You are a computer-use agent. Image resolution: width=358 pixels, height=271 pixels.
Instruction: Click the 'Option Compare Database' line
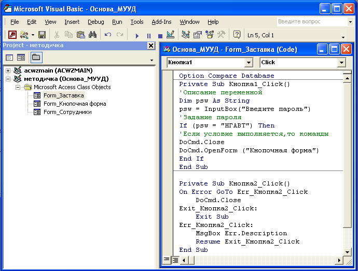(x=227, y=76)
